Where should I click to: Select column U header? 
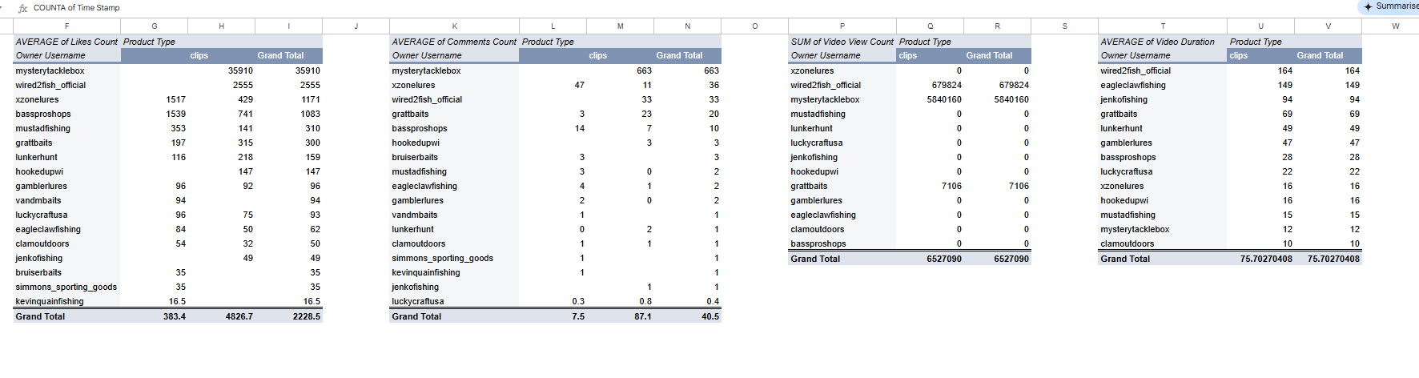[x=1261, y=26]
